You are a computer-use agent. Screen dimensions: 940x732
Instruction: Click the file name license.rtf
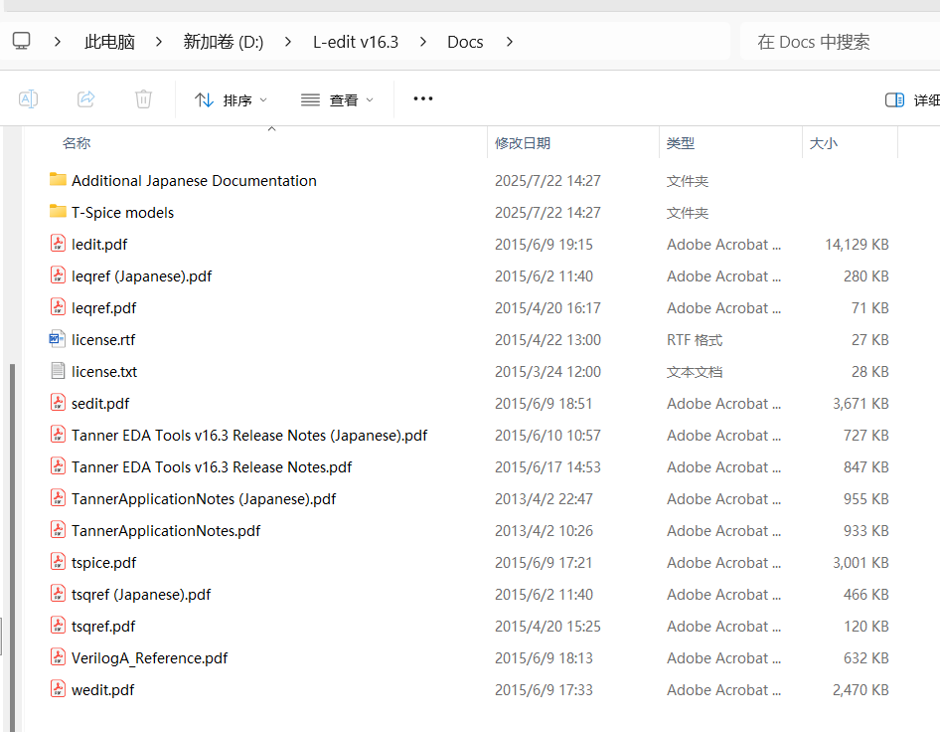103,339
